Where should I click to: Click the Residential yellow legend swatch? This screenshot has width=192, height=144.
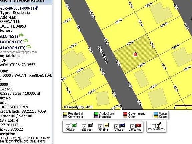tap(65, 114)
